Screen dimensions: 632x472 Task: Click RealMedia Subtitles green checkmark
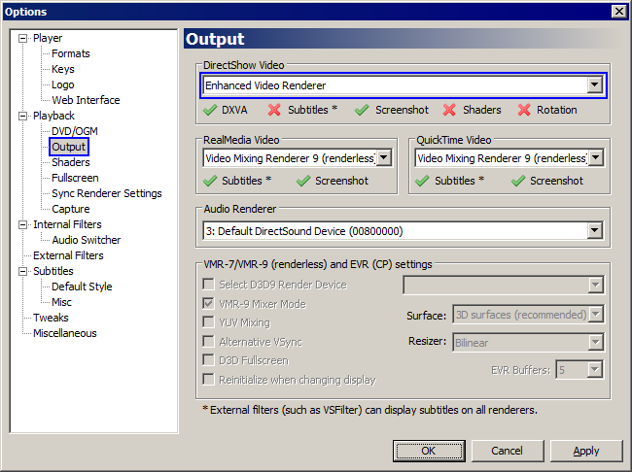point(210,181)
